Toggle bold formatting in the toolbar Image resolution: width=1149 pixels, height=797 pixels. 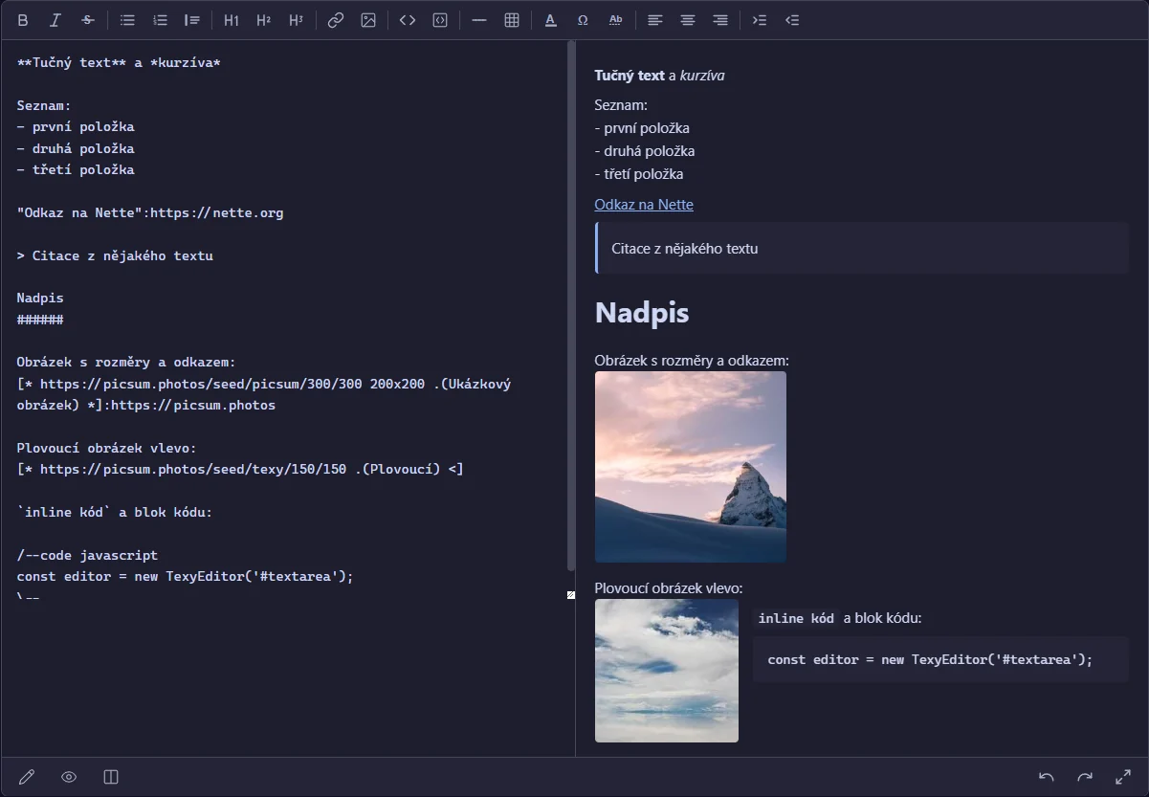tap(23, 20)
